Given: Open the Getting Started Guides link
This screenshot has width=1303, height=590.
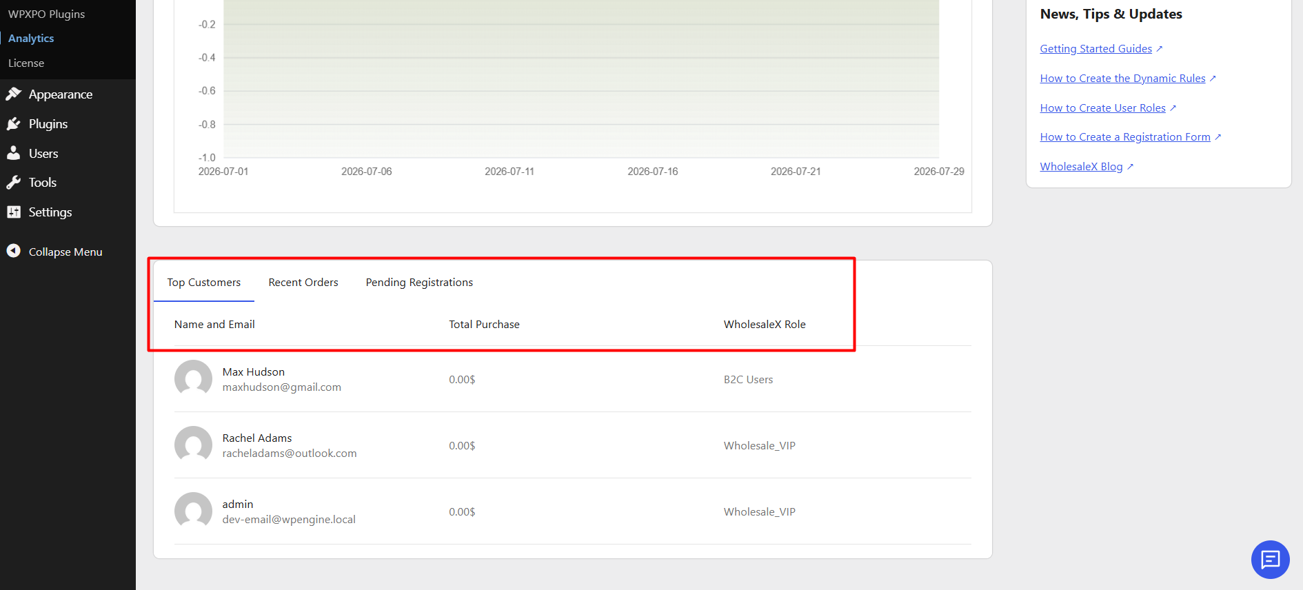Looking at the screenshot, I should click(x=1096, y=48).
